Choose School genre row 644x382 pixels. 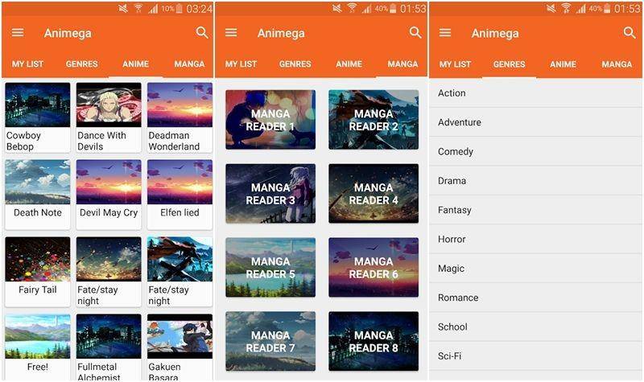point(535,327)
